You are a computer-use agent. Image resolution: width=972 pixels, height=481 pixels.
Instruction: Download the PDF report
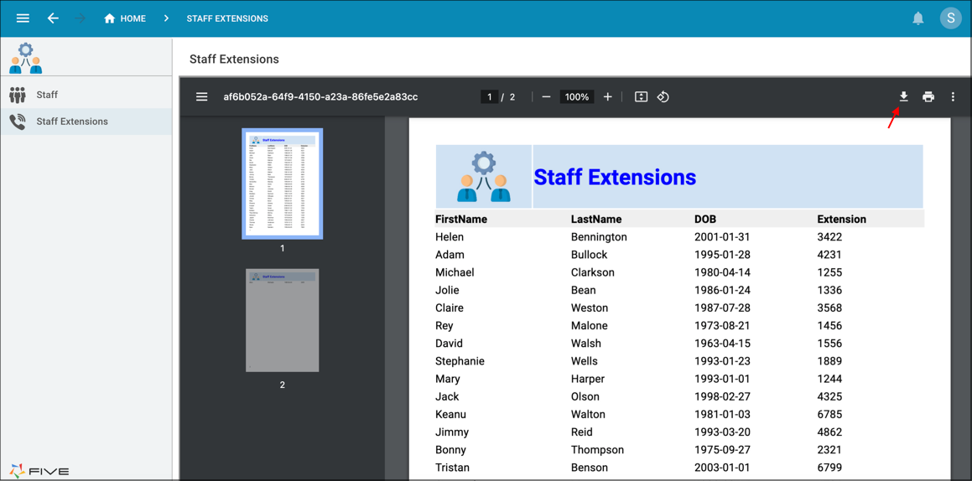903,97
